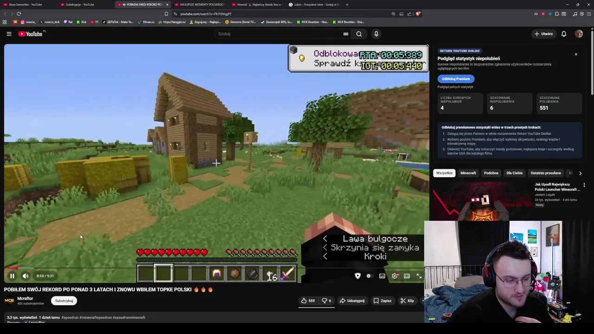Viewport: 594px width, 334px height.
Task: Switch to the Lubin Prezydent tekst tab
Action: [314, 5]
